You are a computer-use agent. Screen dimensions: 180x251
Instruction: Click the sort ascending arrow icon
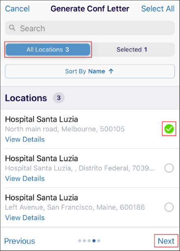(111, 71)
